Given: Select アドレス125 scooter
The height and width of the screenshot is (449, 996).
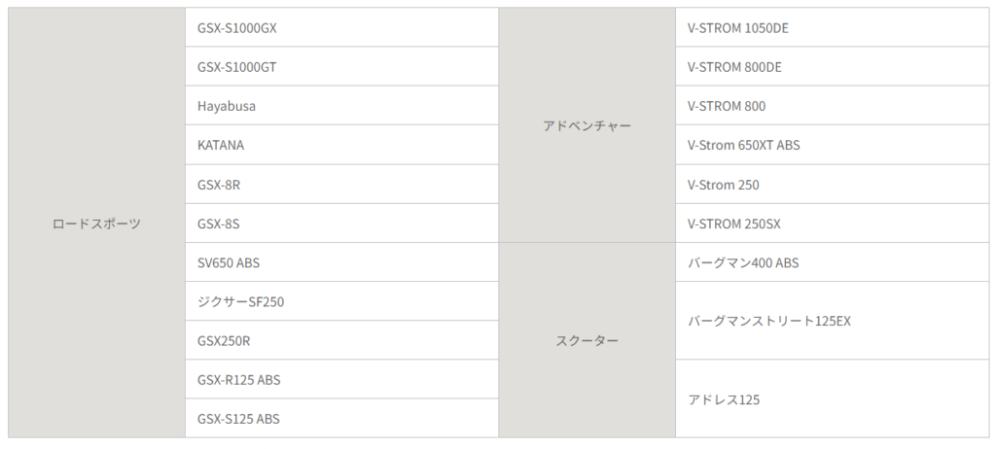Looking at the screenshot, I should [833, 398].
